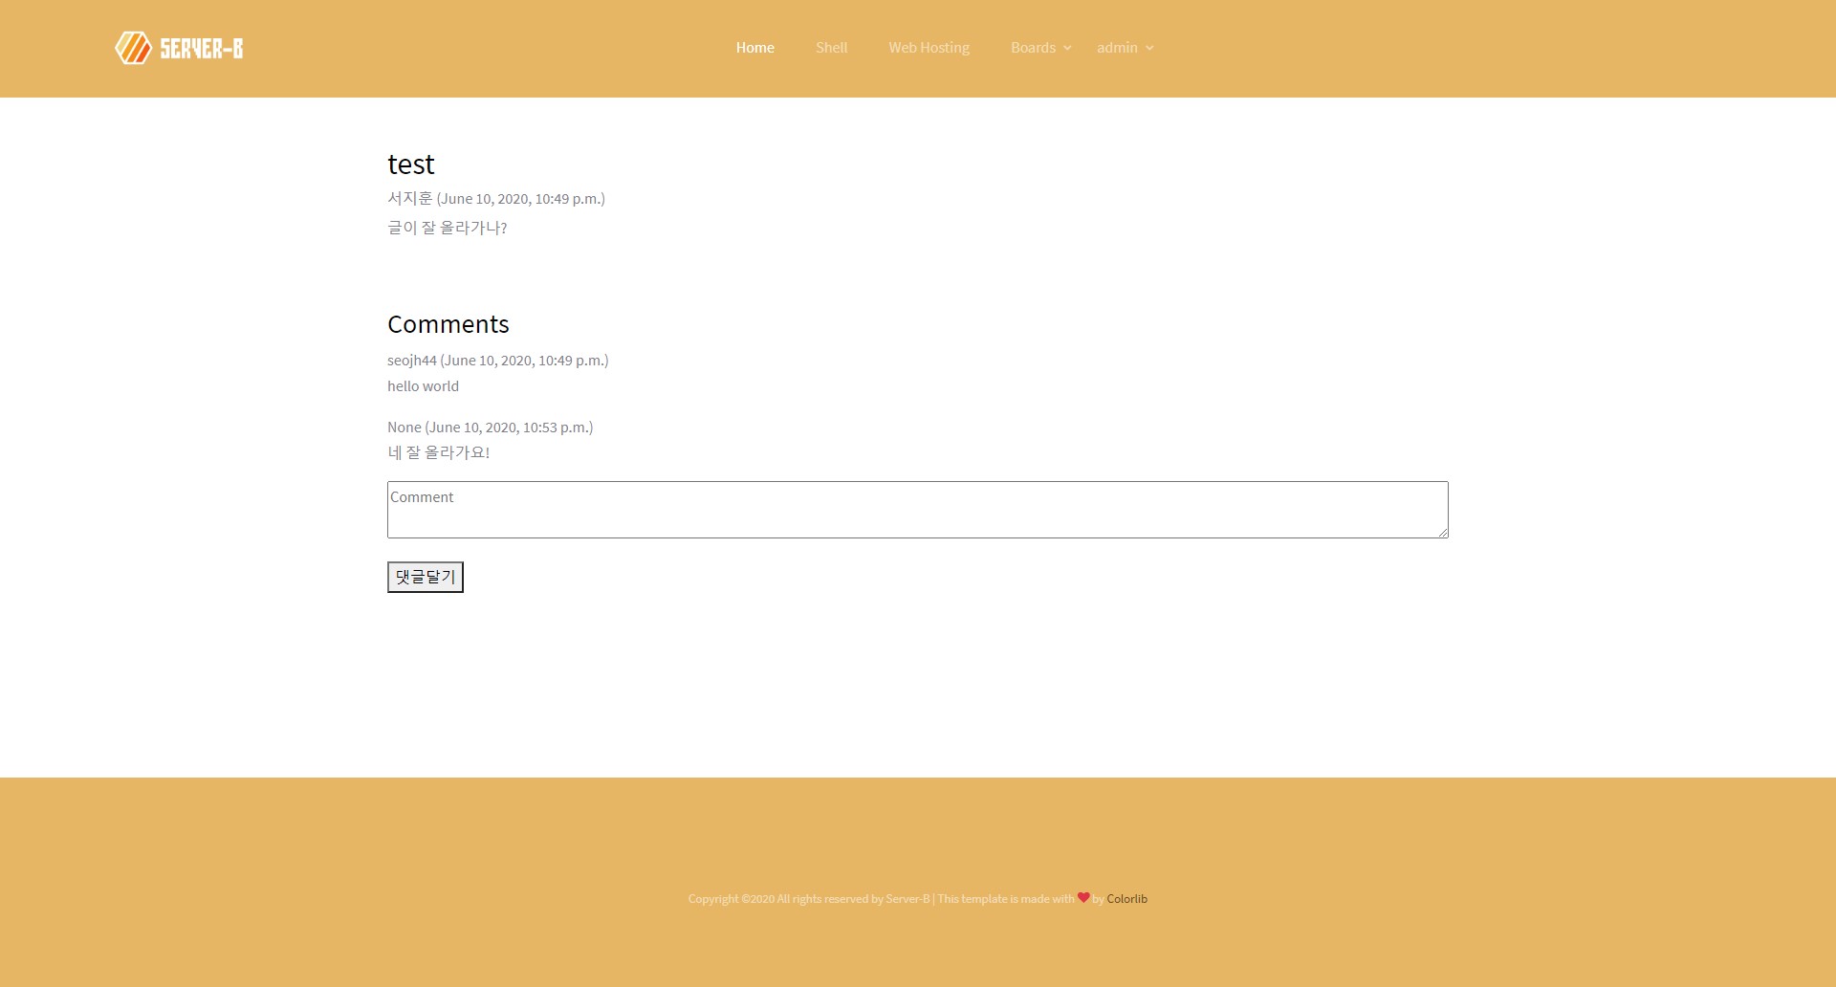Open the Web Hosting page
This screenshot has height=987, width=1836.
(929, 48)
